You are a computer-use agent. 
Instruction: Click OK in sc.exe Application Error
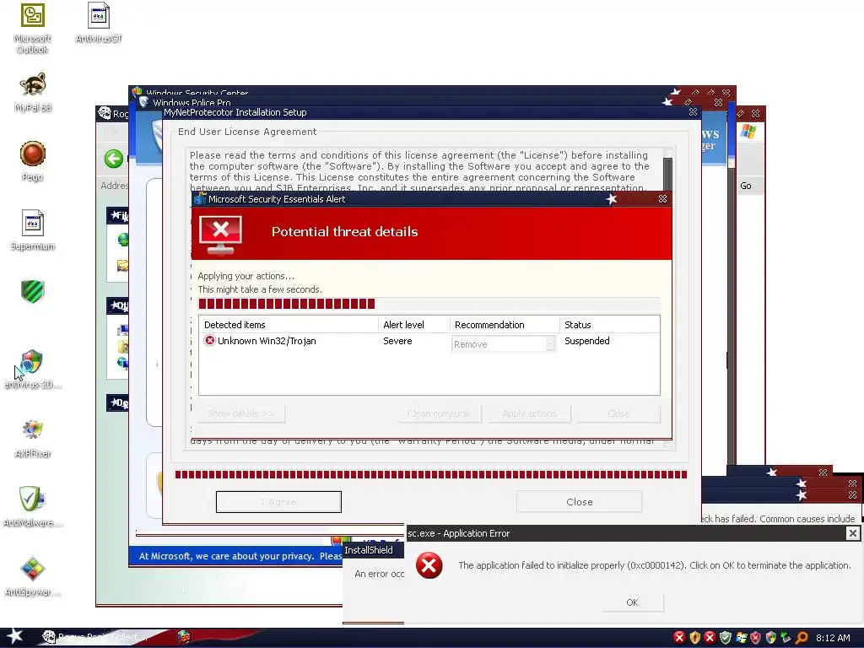(632, 602)
